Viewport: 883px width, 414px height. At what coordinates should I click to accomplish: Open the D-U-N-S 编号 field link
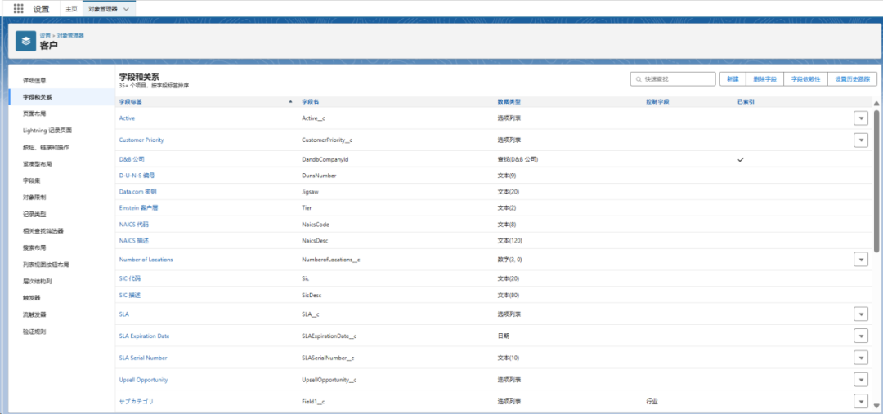click(137, 176)
